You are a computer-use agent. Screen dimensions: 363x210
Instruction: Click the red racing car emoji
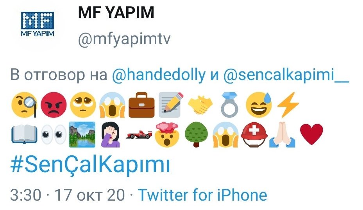pyautogui.click(x=139, y=134)
